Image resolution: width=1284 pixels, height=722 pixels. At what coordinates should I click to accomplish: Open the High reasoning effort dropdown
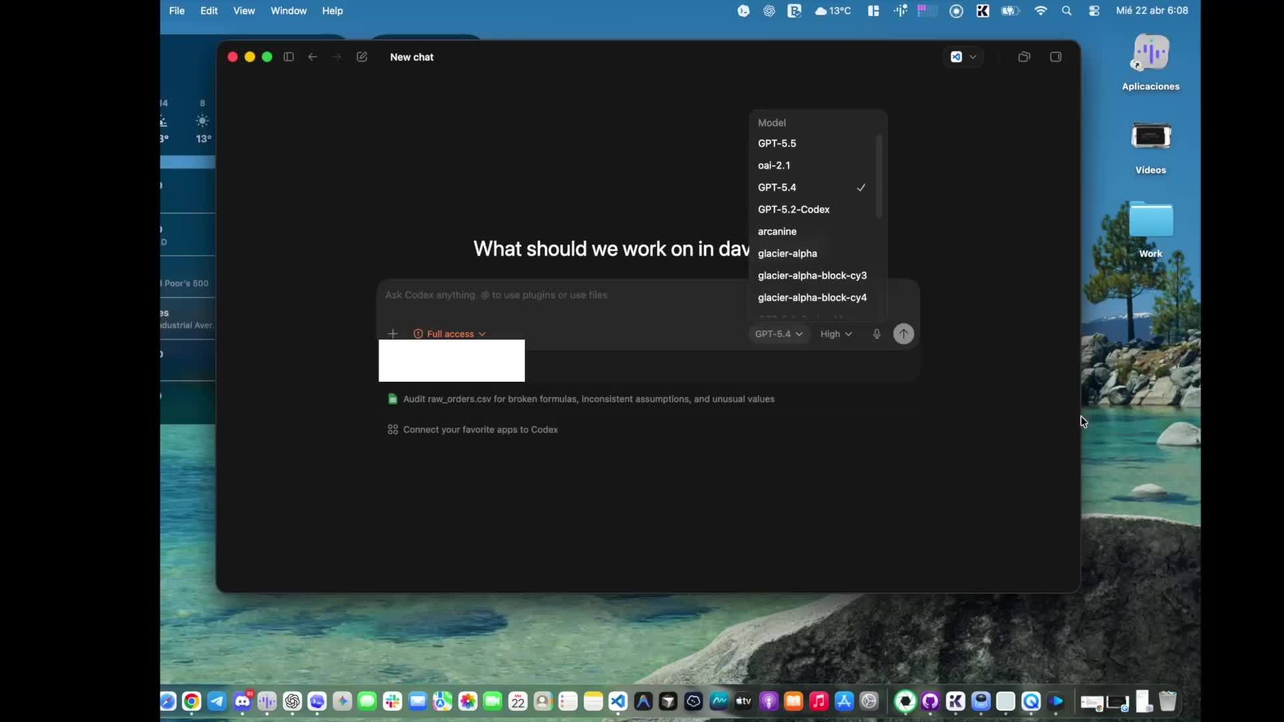(x=836, y=334)
